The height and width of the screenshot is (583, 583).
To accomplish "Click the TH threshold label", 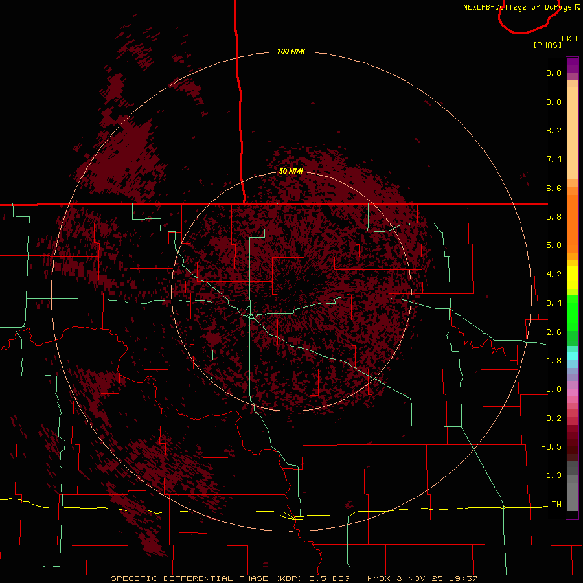I will click(x=556, y=505).
